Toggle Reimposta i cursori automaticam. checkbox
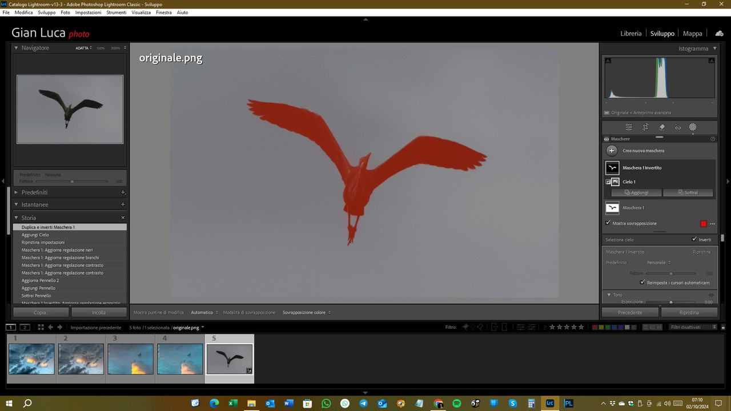Viewport: 731px width, 411px height. coord(642,283)
